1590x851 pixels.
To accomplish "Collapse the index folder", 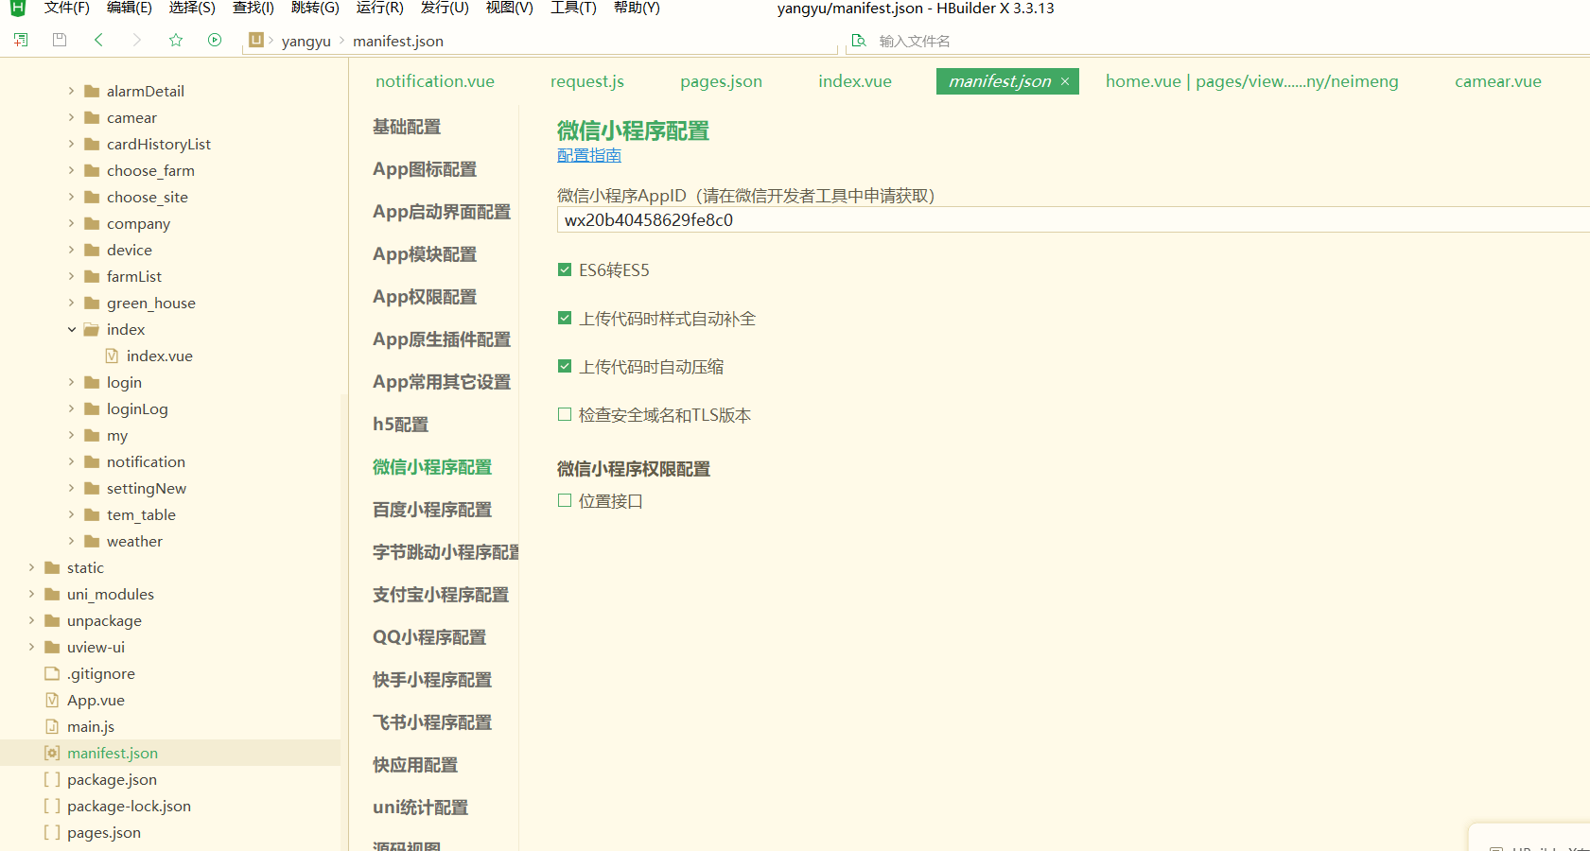I will click(72, 329).
